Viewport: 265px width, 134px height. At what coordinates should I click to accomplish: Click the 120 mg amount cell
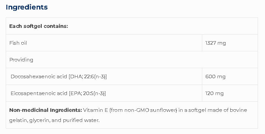coord(215,93)
